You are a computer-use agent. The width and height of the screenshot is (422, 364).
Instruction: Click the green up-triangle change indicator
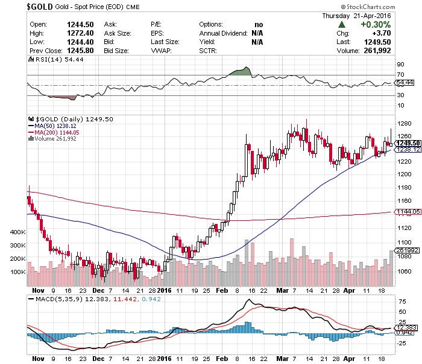click(x=342, y=25)
